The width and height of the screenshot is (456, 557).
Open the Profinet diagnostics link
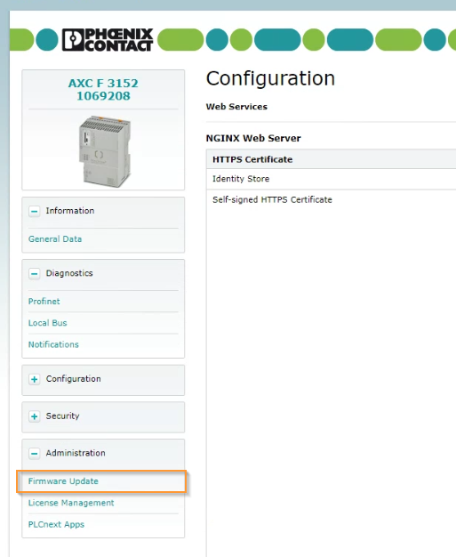coord(44,302)
